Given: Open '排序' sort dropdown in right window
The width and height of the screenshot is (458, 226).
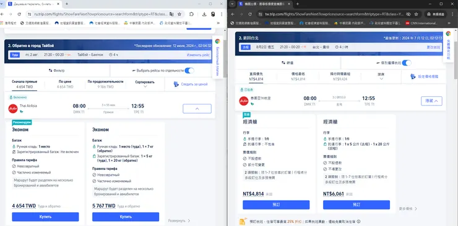Looking at the screenshot, I should [x=381, y=77].
